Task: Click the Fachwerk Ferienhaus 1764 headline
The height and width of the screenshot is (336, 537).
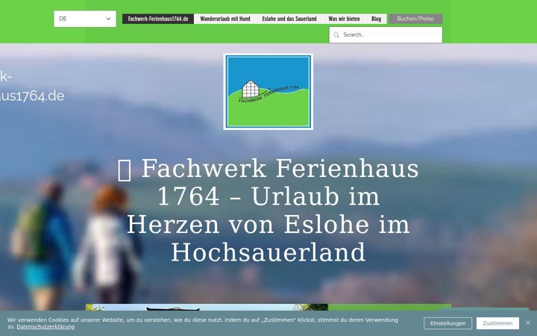Action: point(268,211)
